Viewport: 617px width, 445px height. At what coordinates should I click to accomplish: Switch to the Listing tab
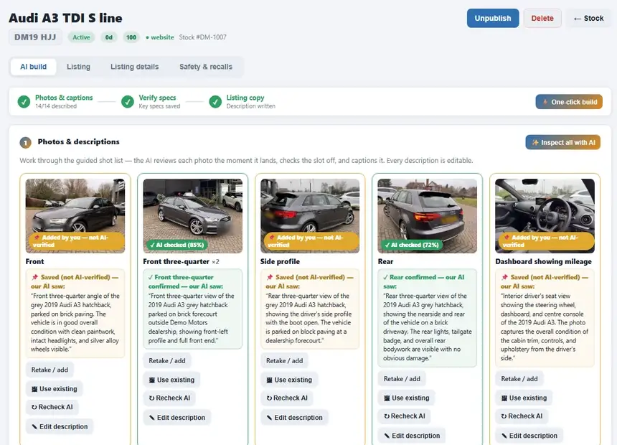[x=78, y=67]
